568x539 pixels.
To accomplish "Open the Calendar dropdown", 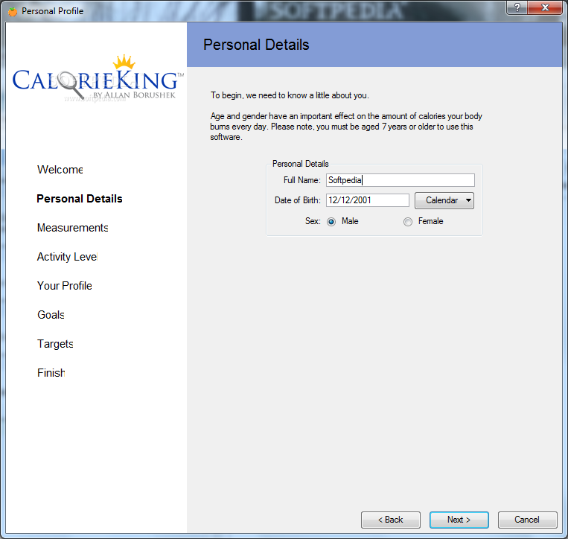I will click(x=444, y=200).
